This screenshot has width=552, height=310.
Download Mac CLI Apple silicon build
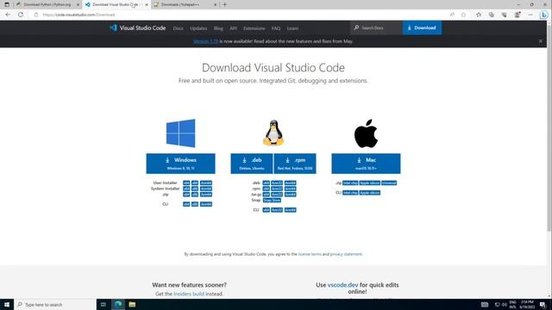[x=370, y=193]
